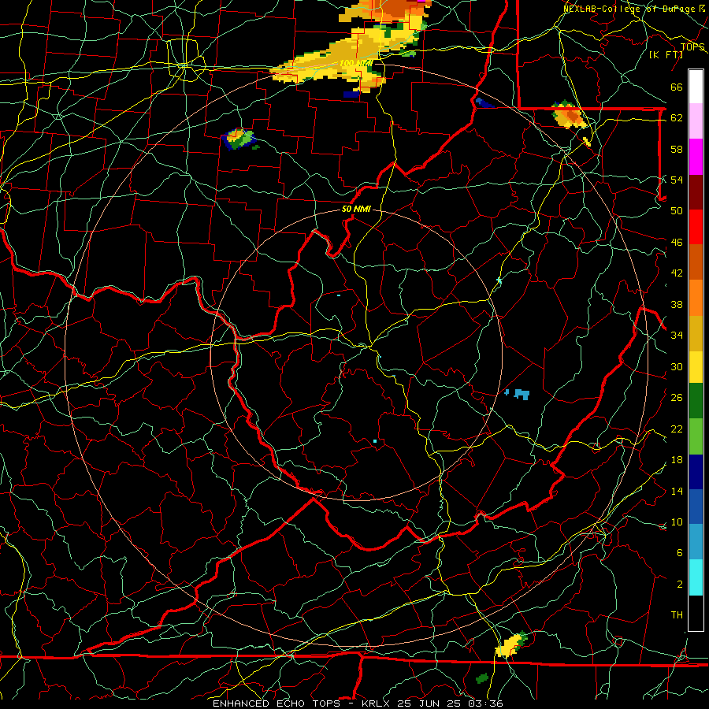The image size is (709, 709).
Task: Click the '50' legend label
Action: pyautogui.click(x=677, y=210)
